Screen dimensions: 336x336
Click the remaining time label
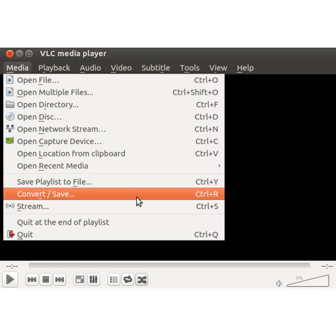(x=327, y=266)
